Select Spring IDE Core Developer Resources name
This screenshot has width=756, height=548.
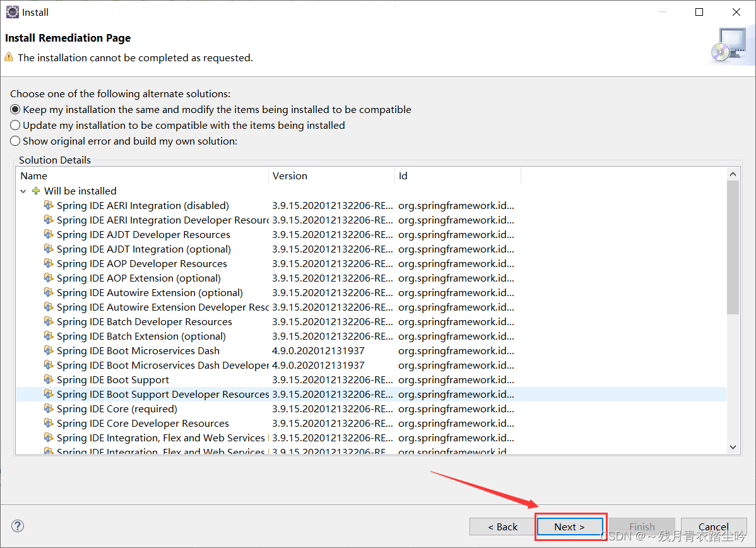143,423
